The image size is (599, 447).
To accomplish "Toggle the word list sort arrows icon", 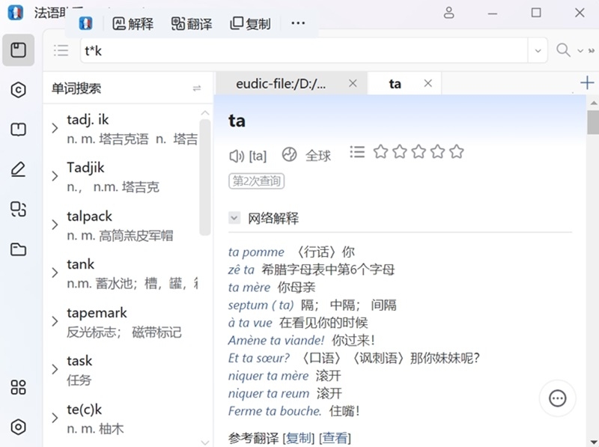I will tap(197, 88).
